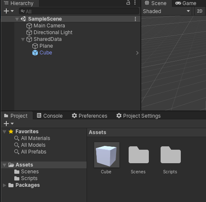Click the Game tab controller icon
Screen dimensions: 206x202
tap(178, 3)
